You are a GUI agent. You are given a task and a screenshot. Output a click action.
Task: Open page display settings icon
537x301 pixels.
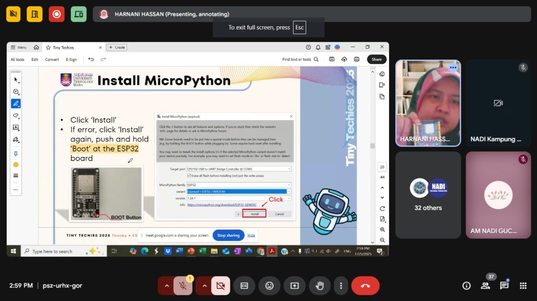[382, 219]
